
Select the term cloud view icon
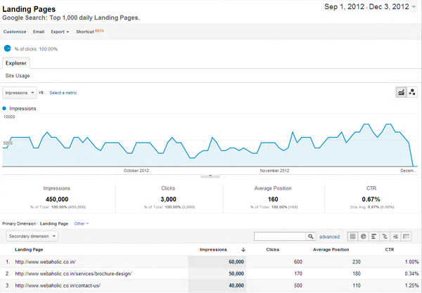pyautogui.click(x=395, y=237)
